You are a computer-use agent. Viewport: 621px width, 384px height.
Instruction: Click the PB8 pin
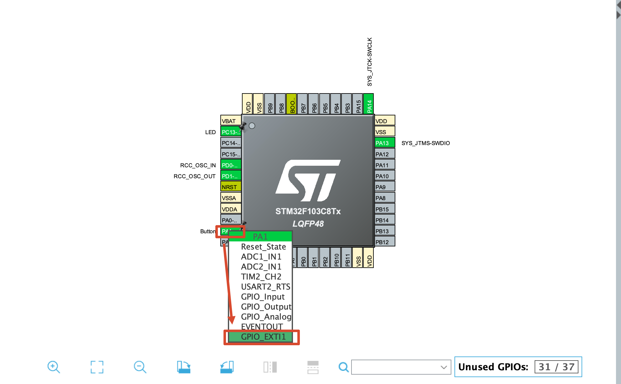click(x=281, y=104)
